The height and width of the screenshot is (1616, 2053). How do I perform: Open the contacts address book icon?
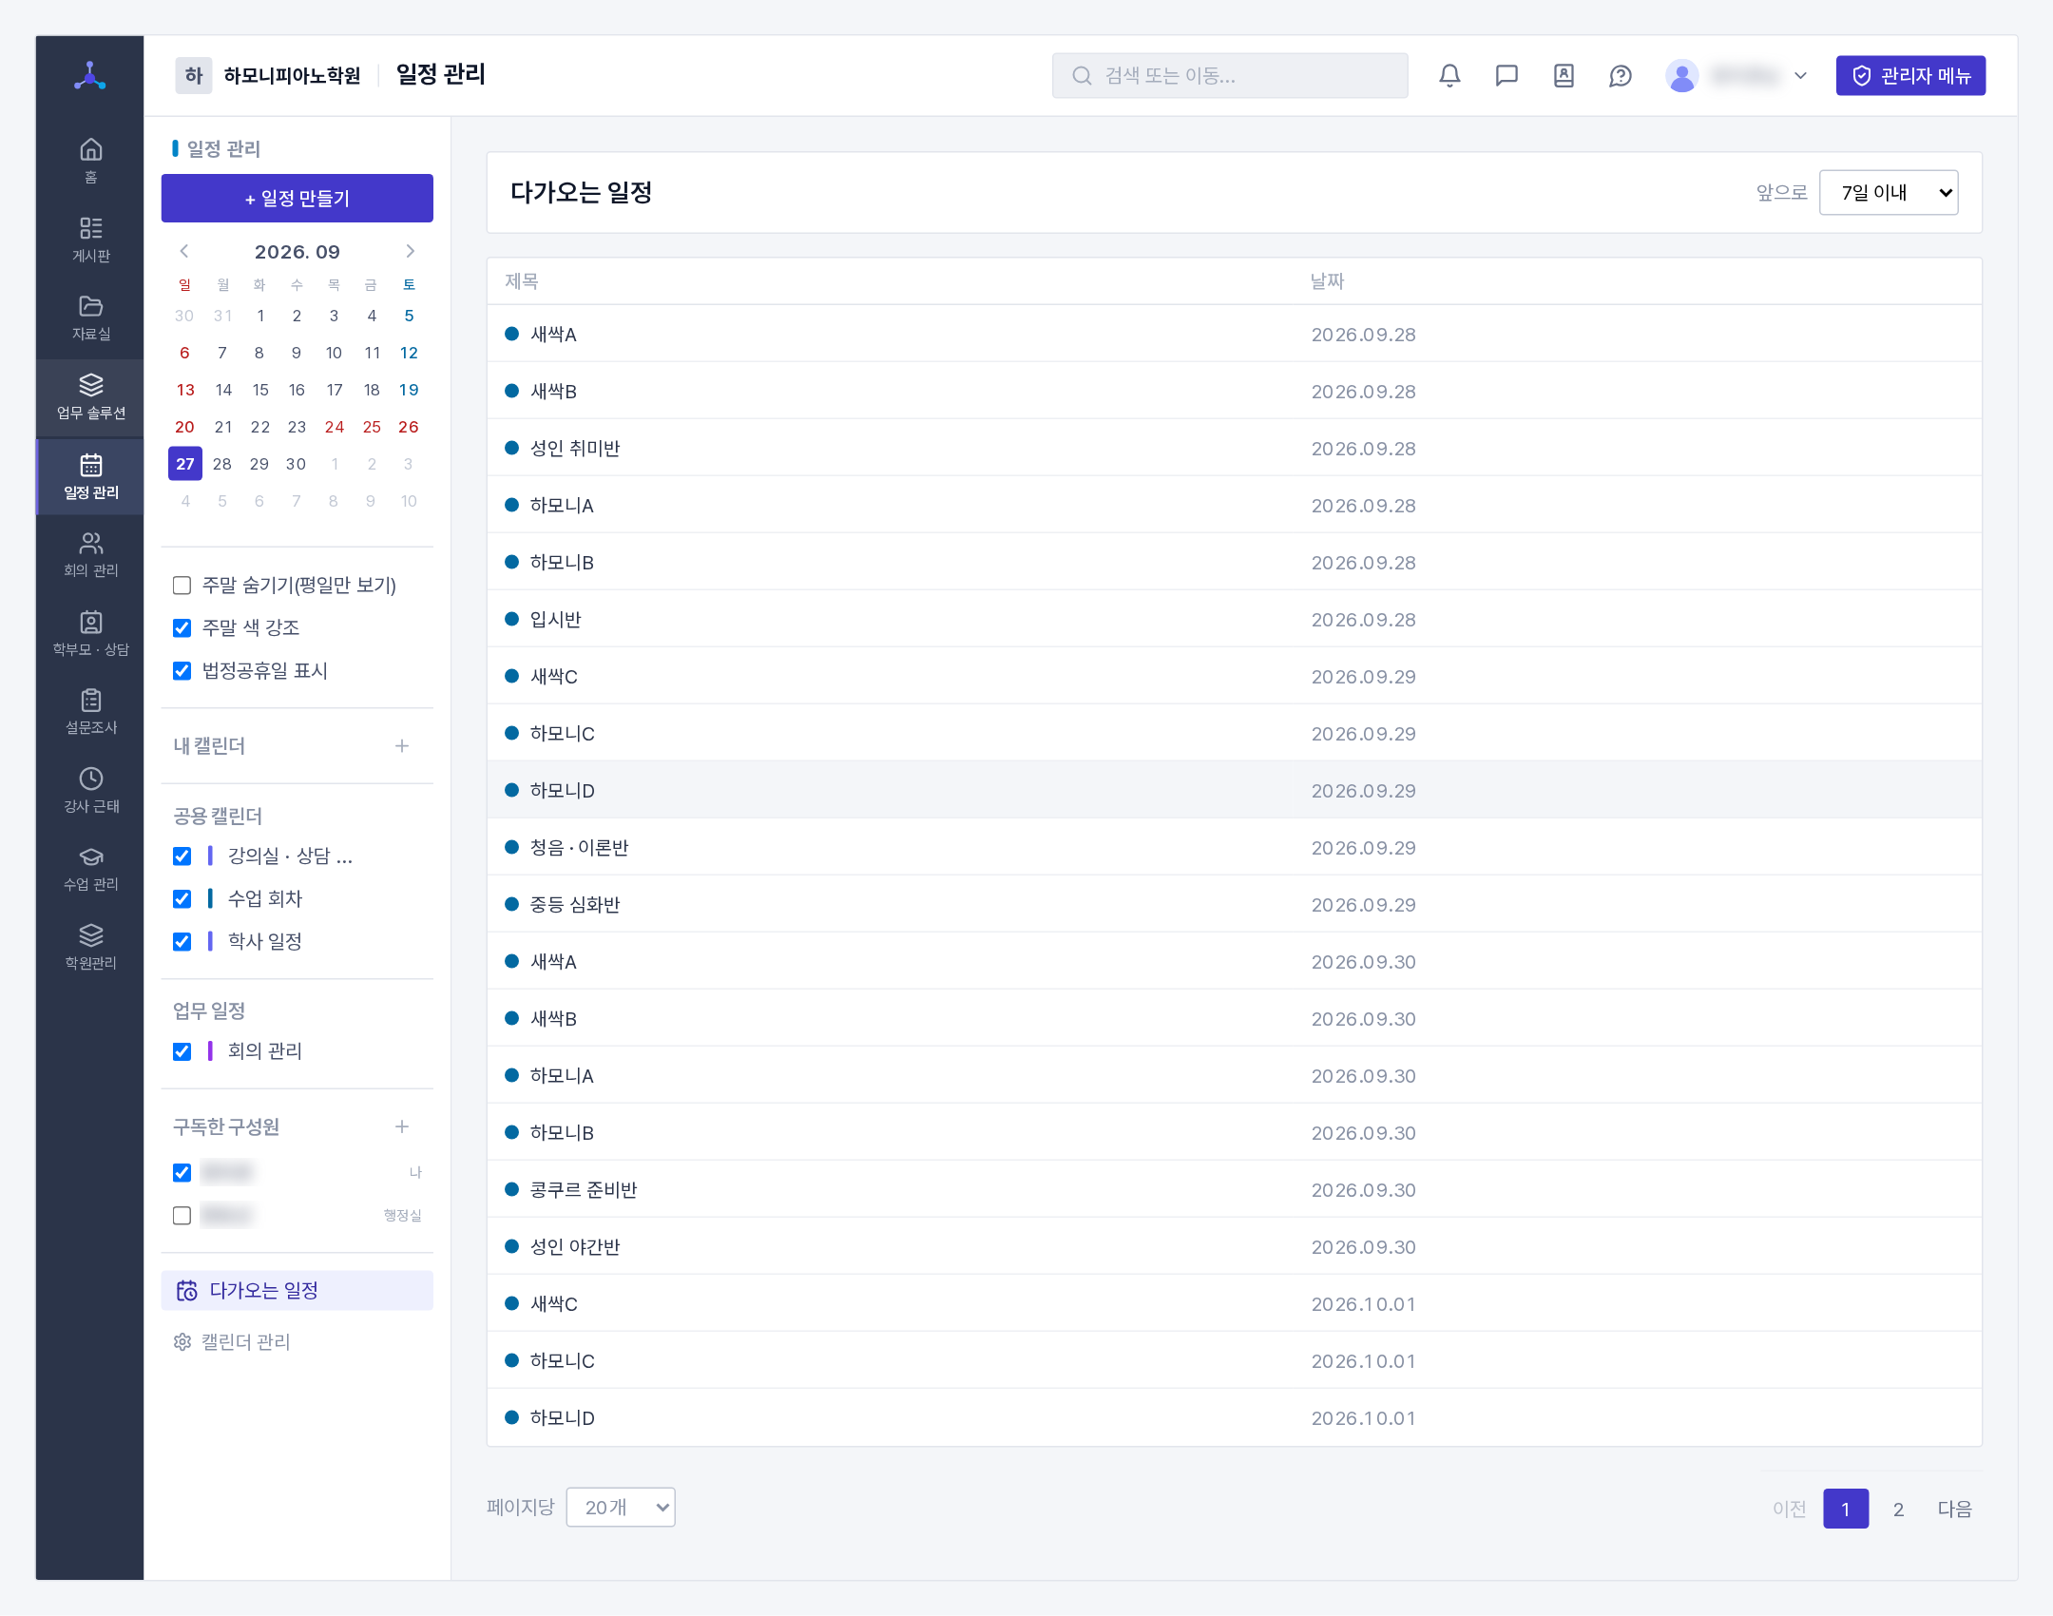pos(1564,76)
